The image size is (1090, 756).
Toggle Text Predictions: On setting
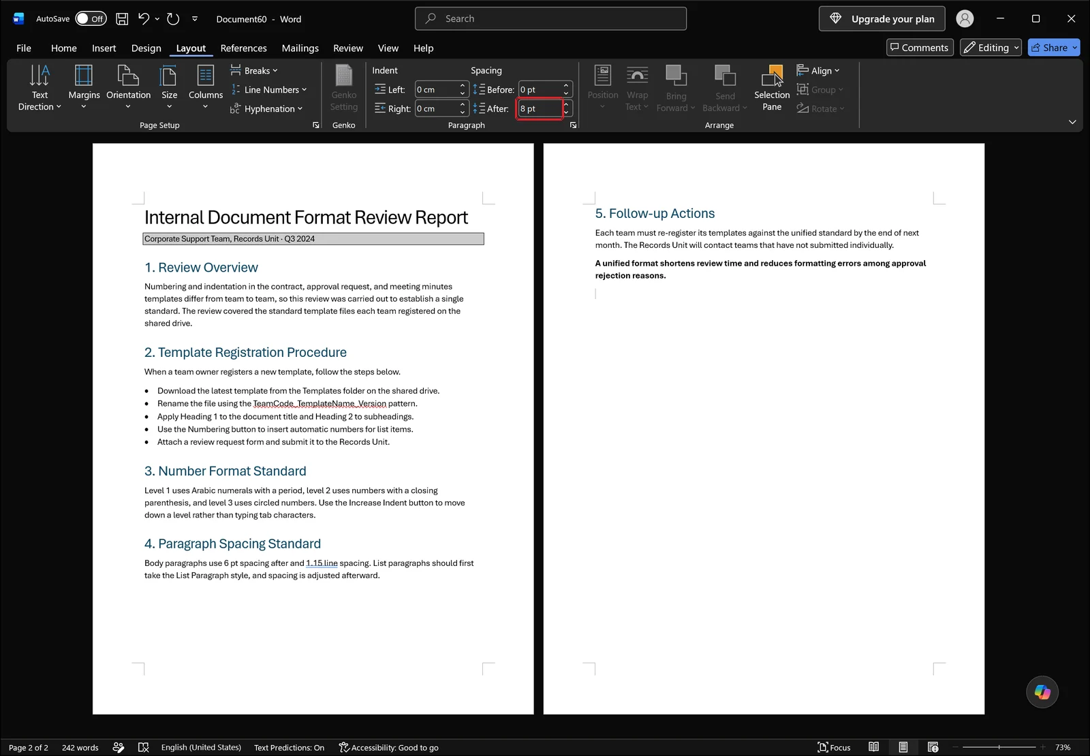(289, 748)
